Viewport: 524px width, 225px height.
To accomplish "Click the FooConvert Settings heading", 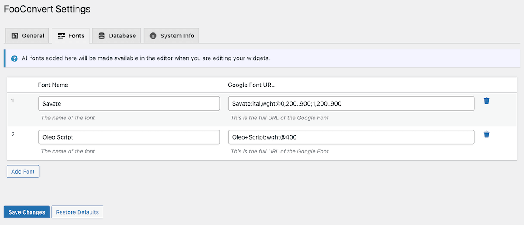I will pos(47,9).
